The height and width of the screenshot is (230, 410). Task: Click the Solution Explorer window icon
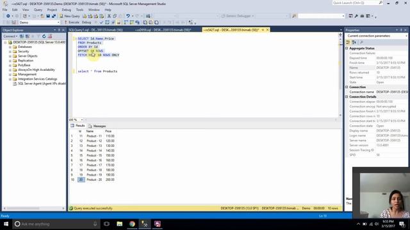pyautogui.click(x=350, y=16)
